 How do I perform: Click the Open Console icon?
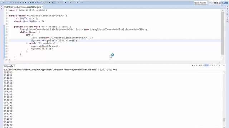pos(217,65)
